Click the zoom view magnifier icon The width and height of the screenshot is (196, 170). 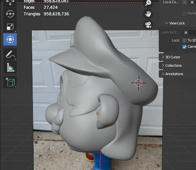(x=148, y=3)
